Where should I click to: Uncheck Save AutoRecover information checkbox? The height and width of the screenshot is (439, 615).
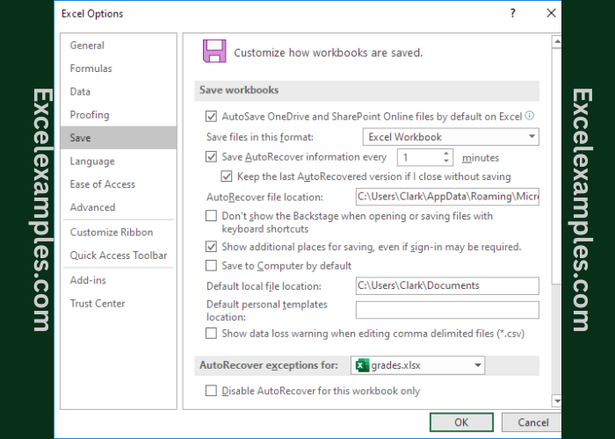pos(211,158)
